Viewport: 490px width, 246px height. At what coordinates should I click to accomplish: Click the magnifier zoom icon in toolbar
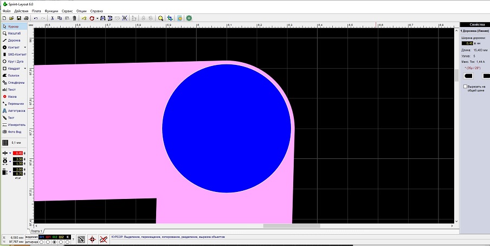(x=160, y=18)
